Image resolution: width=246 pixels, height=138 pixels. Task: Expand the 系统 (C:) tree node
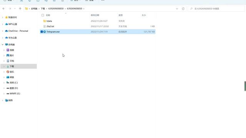pyautogui.click(x=4, y=83)
